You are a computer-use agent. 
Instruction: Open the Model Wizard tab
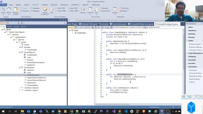(88, 24)
